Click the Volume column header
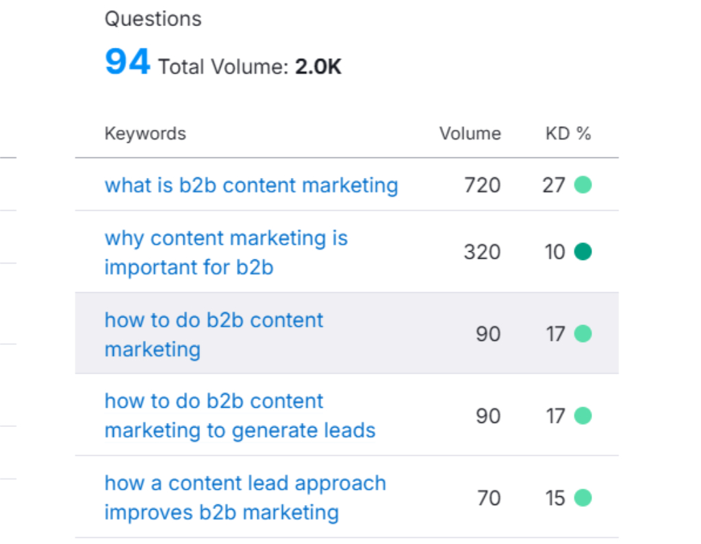 (470, 133)
